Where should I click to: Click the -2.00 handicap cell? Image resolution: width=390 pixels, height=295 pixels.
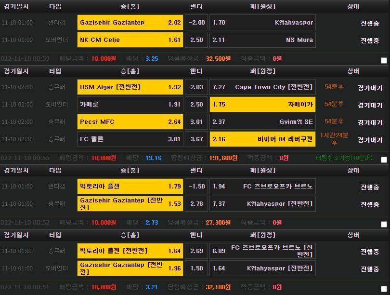pyautogui.click(x=196, y=22)
